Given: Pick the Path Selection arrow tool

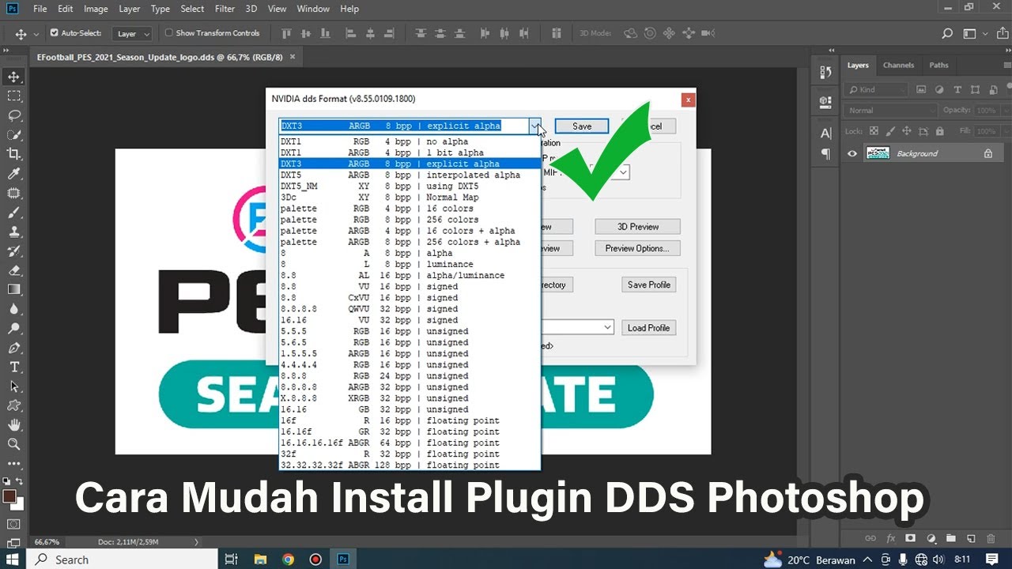Looking at the screenshot, I should 13,386.
